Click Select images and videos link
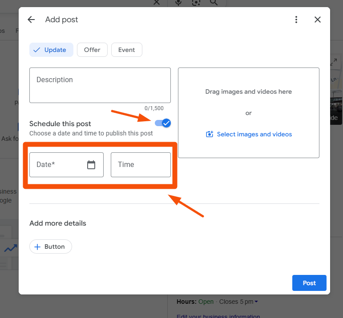Image resolution: width=343 pixels, height=318 pixels. pos(249,134)
